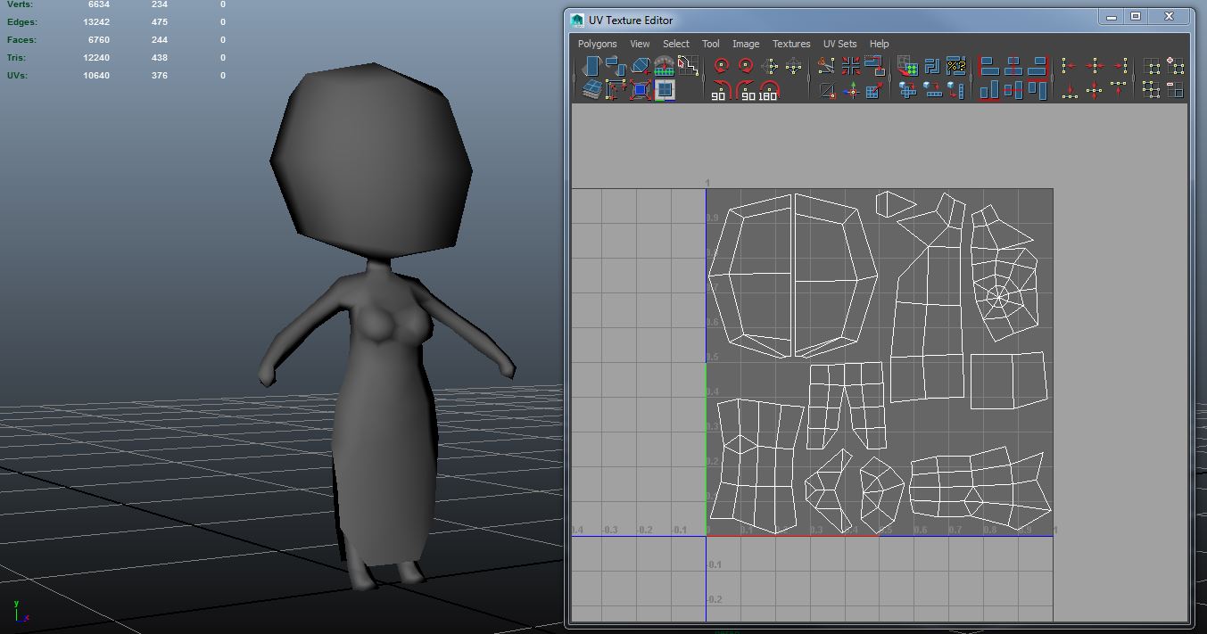
Task: Click the 'UVs:' label in the viewport HUD
Action: [18, 76]
